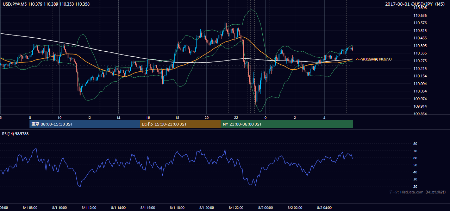The height and width of the screenshot is (211, 450).
Task: Click the 8/1 22:00 time label
Action: point(236,207)
